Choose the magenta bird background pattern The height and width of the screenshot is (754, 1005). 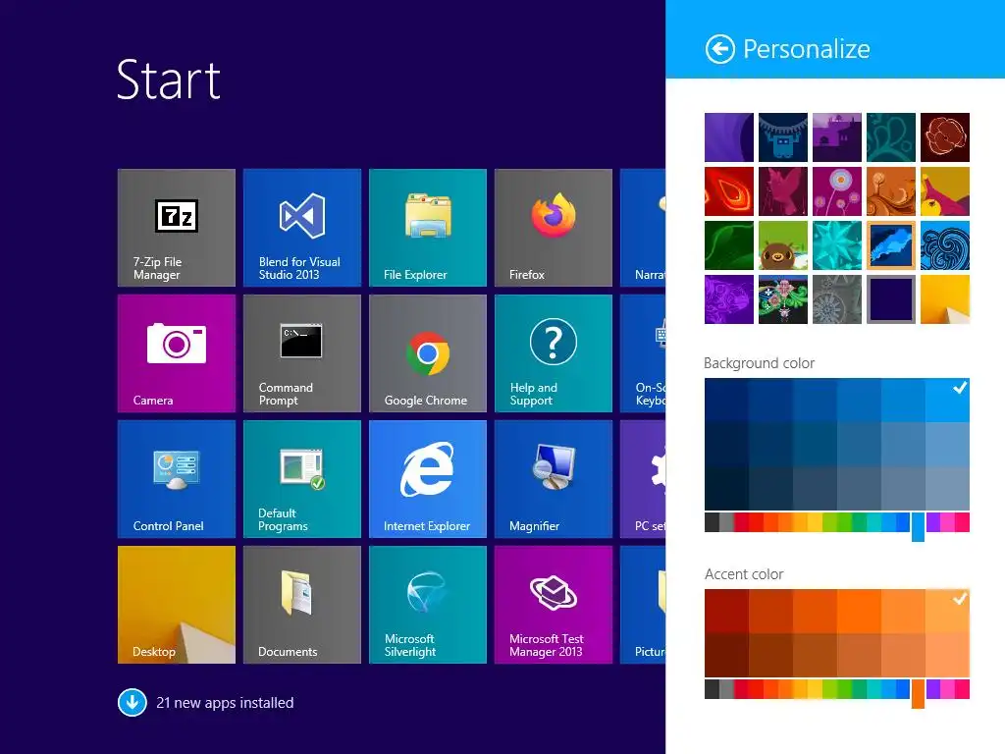pos(782,191)
